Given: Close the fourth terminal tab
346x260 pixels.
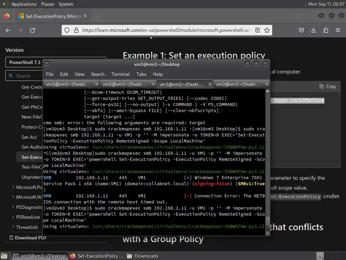Looking at the screenshot, I should click(267, 84).
